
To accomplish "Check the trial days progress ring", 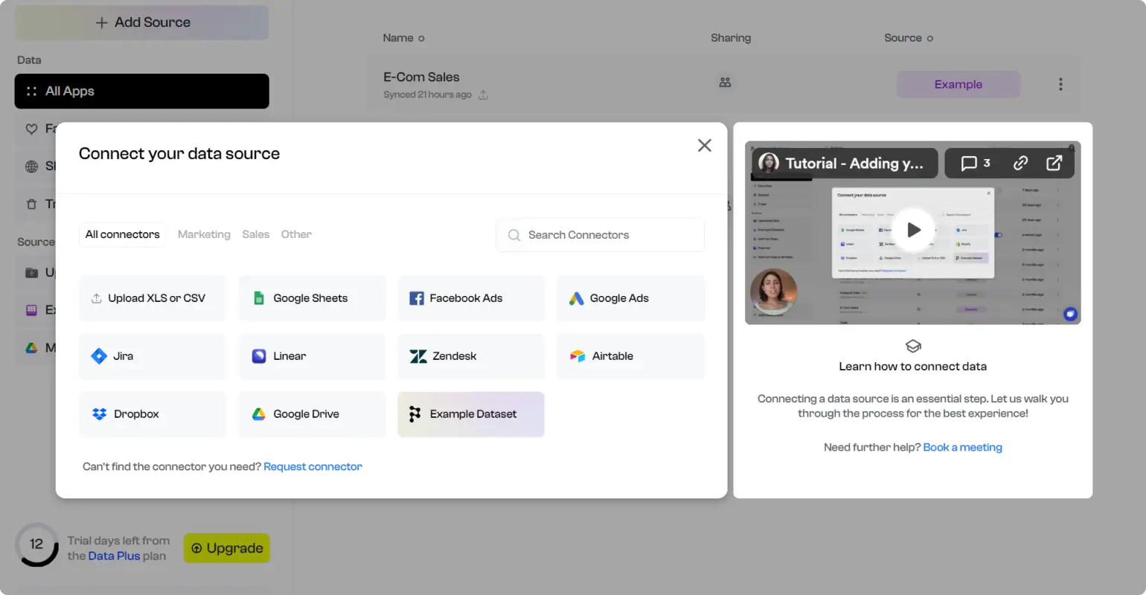I will [36, 544].
